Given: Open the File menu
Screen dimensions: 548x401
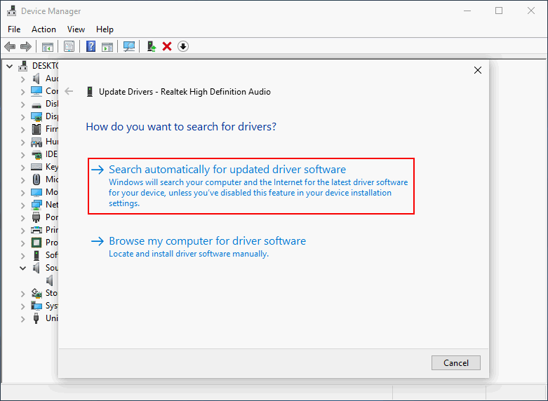Looking at the screenshot, I should [14, 29].
